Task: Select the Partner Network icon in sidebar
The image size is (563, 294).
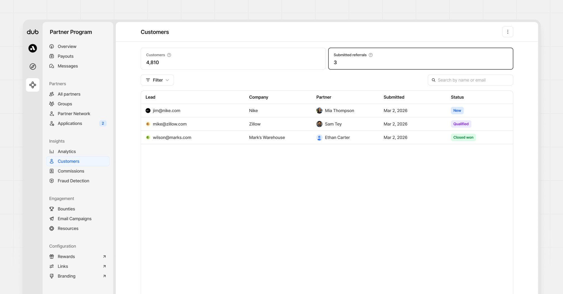Action: (52, 113)
